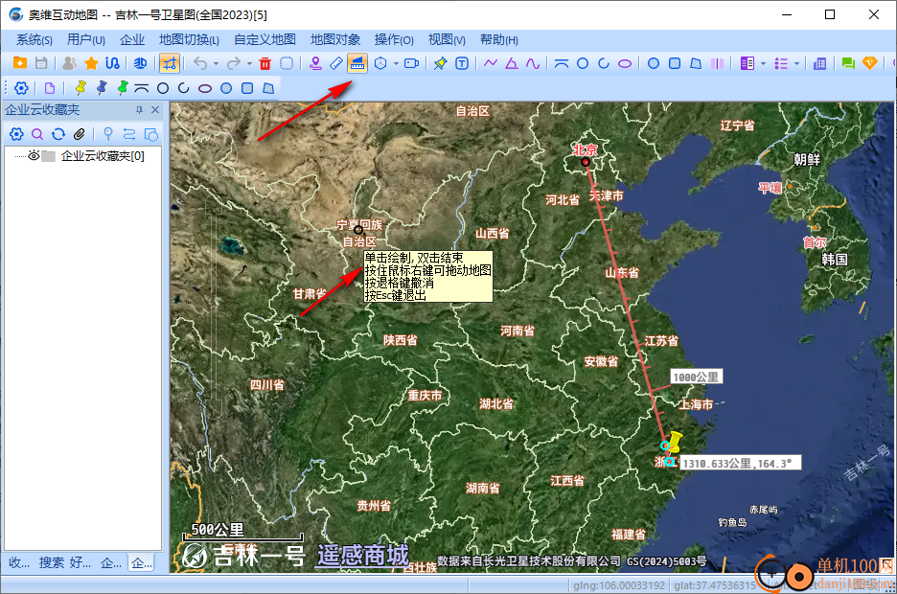Expand the bullet list dropdown arrow

coord(797,63)
